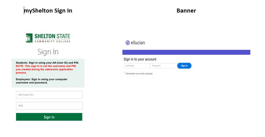This screenshot has width=265, height=137.
Task: Click the SHELTON STATE wordmark text
Action: coord(52,36)
